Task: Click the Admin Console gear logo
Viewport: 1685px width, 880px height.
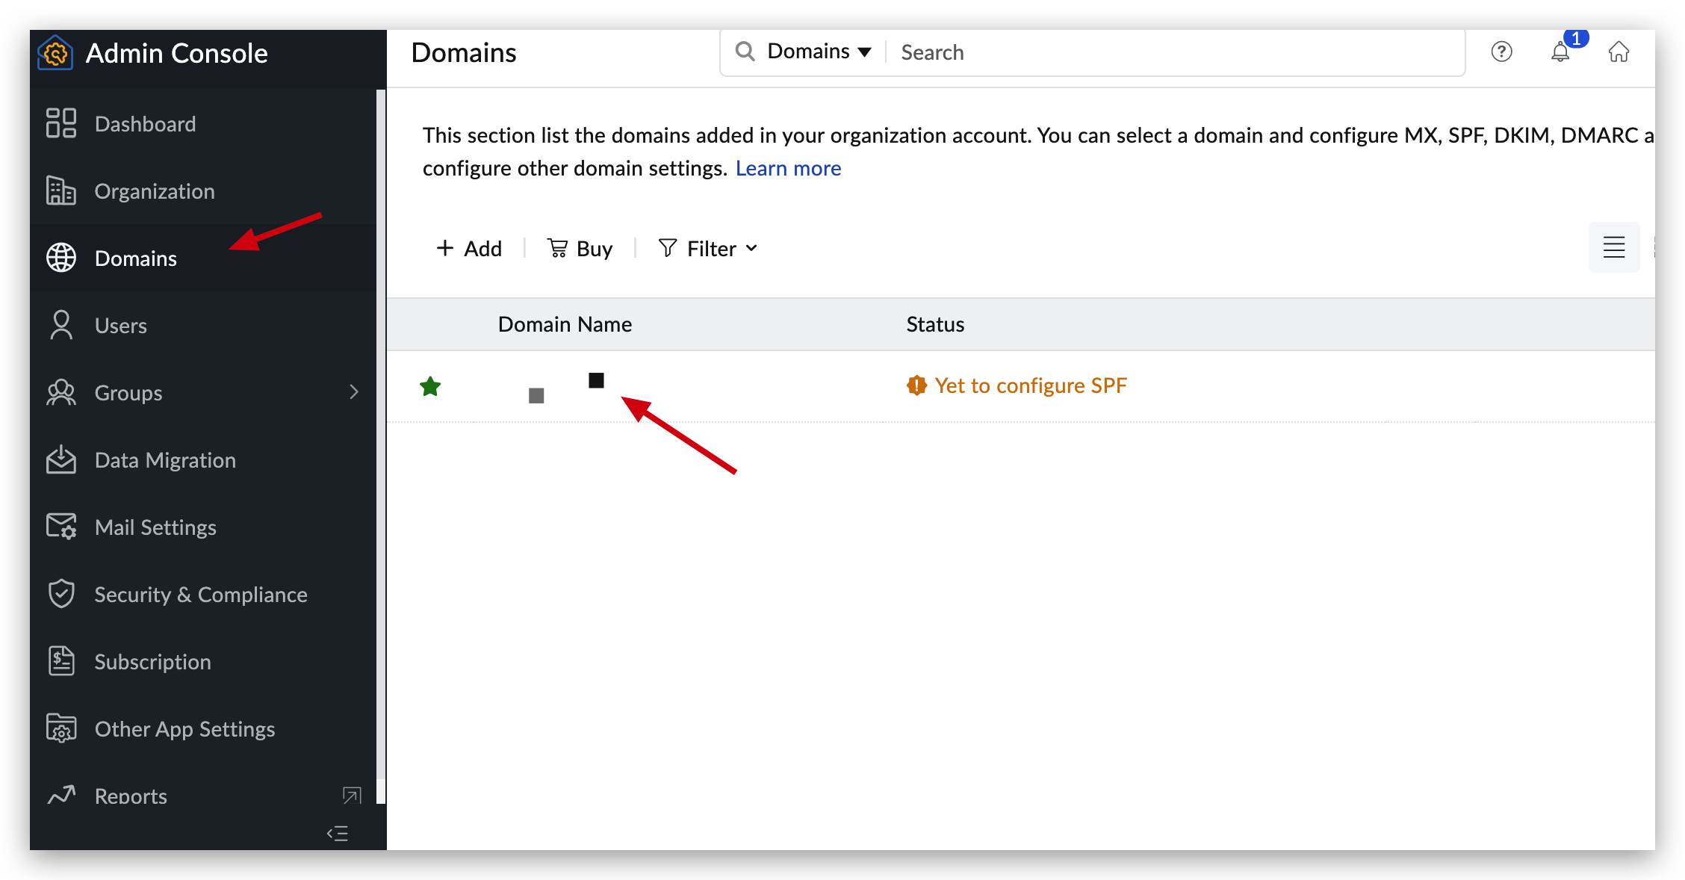Action: 55,53
